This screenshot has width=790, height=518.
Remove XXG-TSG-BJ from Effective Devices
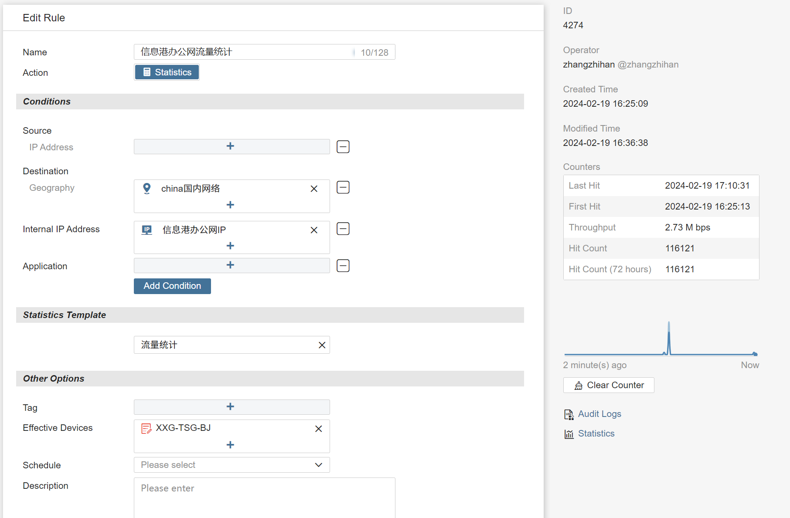click(x=319, y=429)
